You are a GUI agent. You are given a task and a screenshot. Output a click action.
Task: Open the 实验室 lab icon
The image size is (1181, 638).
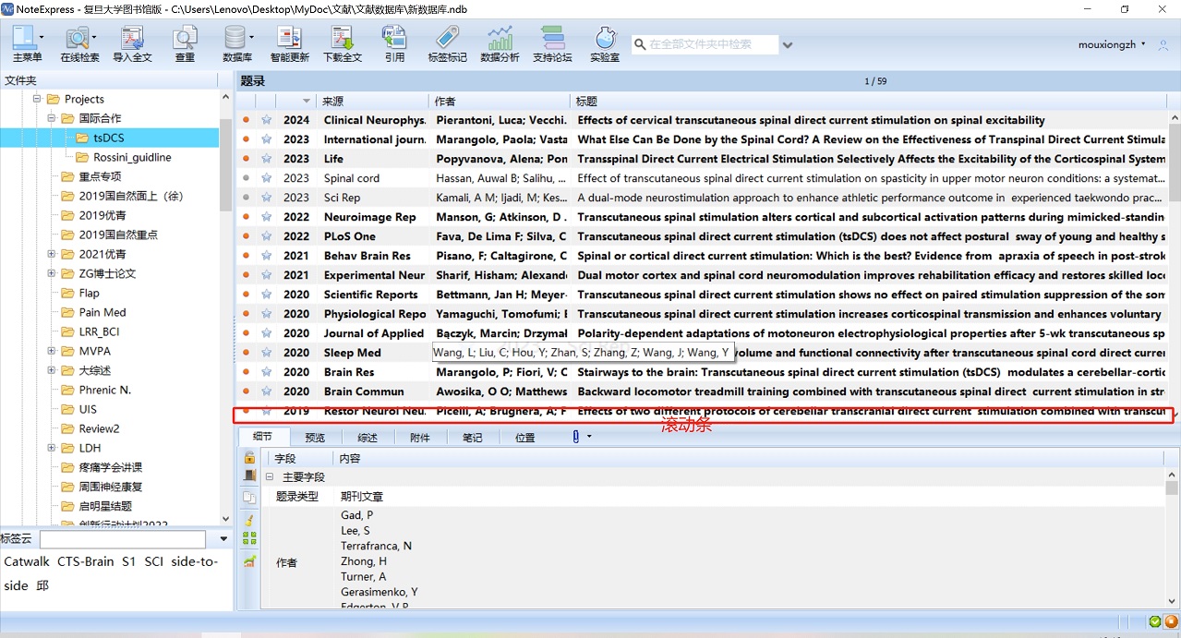605,44
